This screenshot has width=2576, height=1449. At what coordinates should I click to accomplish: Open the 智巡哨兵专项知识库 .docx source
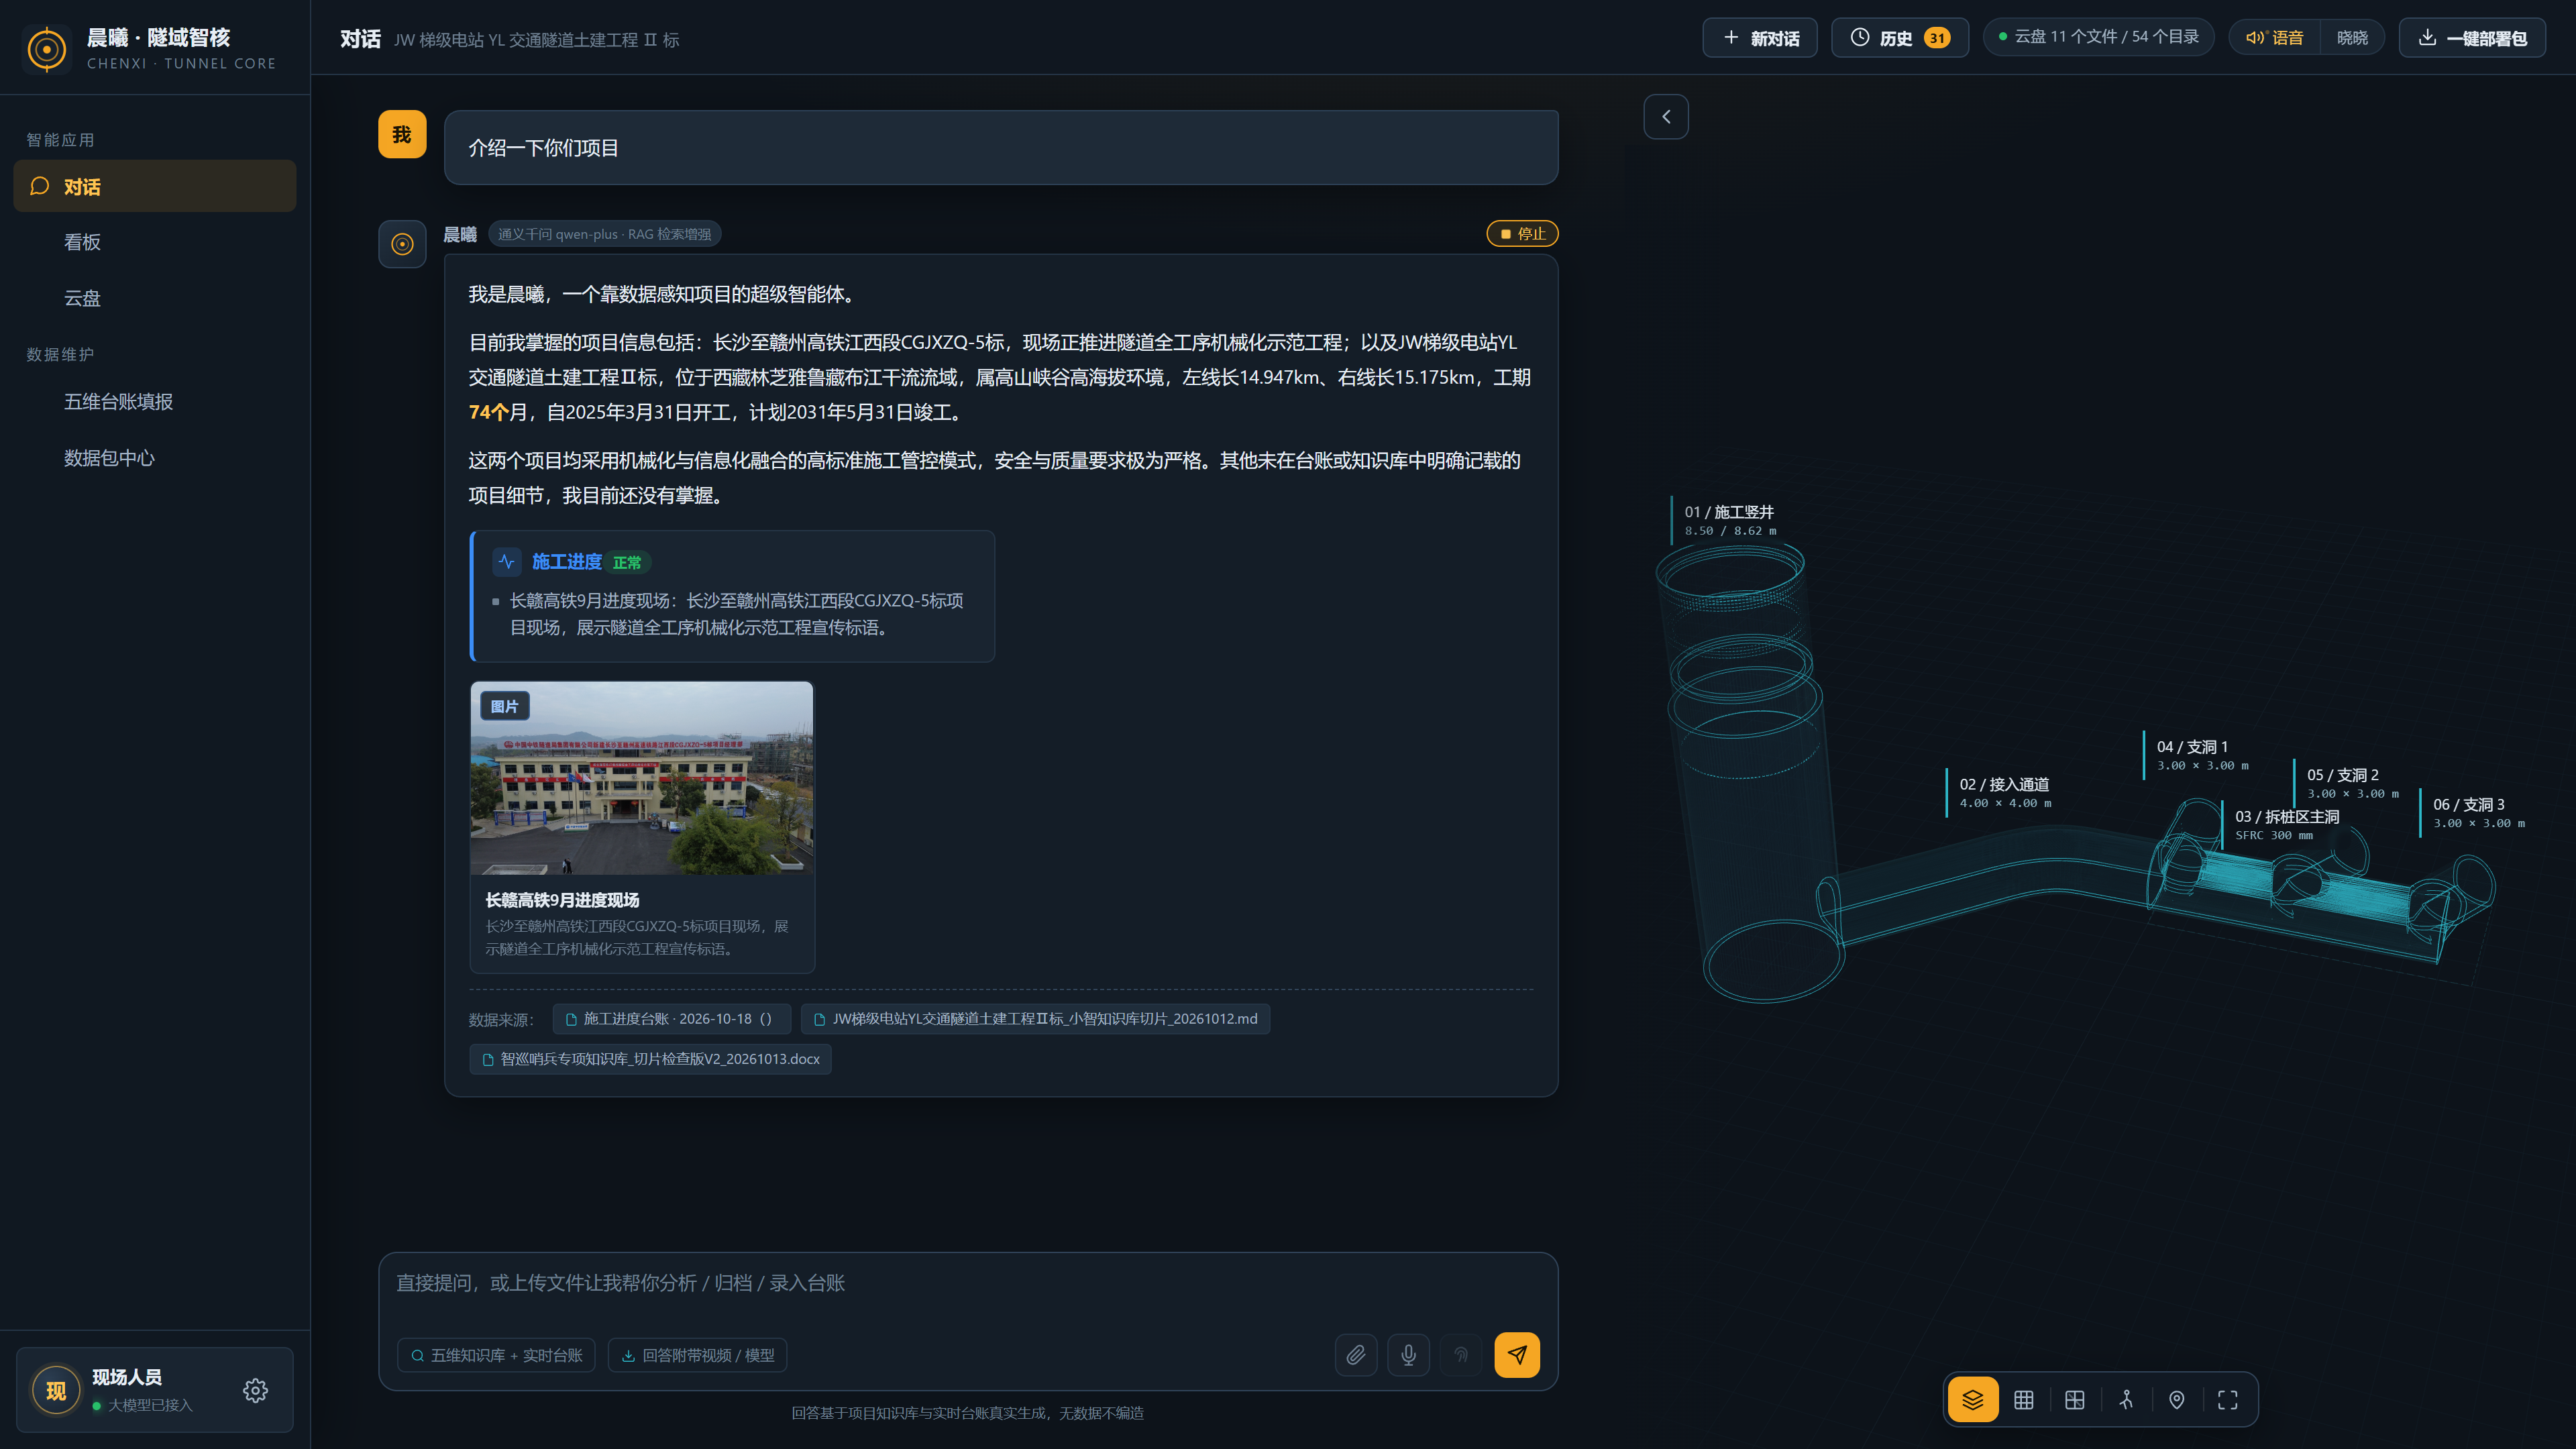(x=650, y=1059)
